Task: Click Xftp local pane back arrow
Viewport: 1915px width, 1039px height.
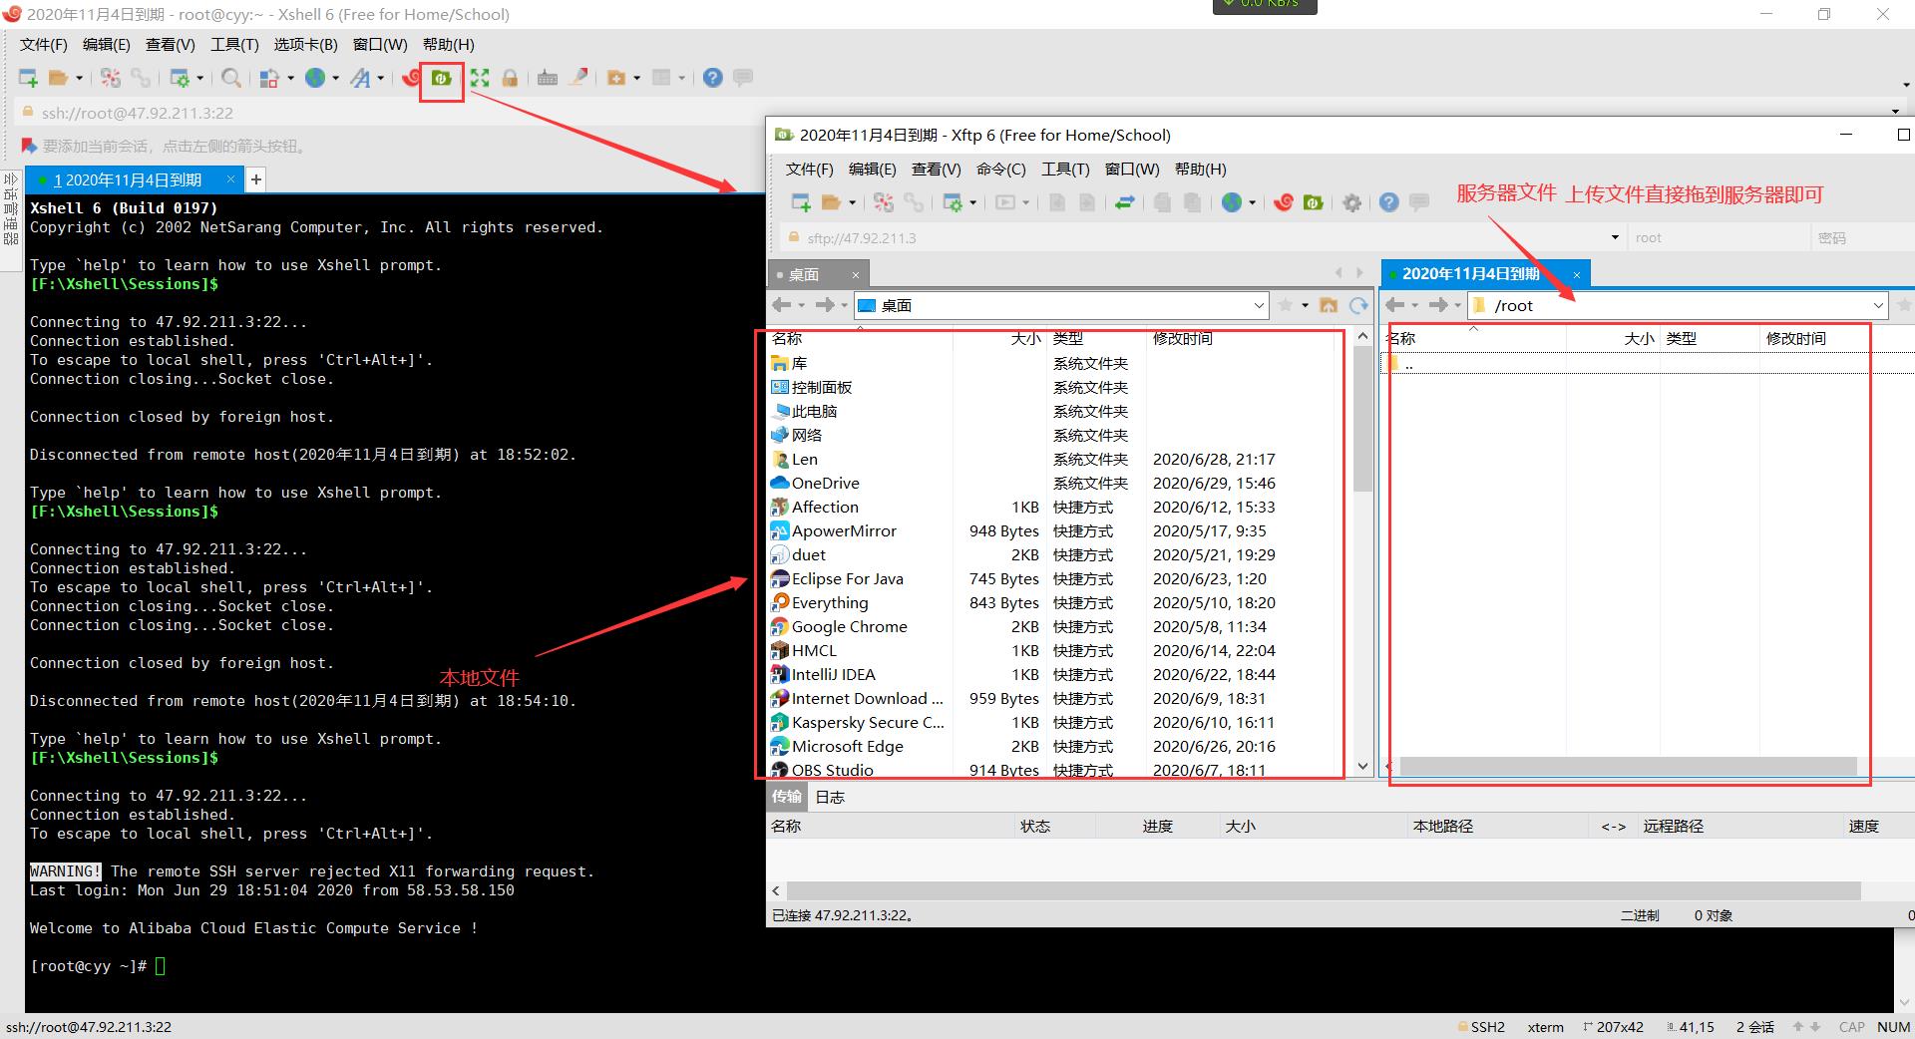Action: (782, 305)
